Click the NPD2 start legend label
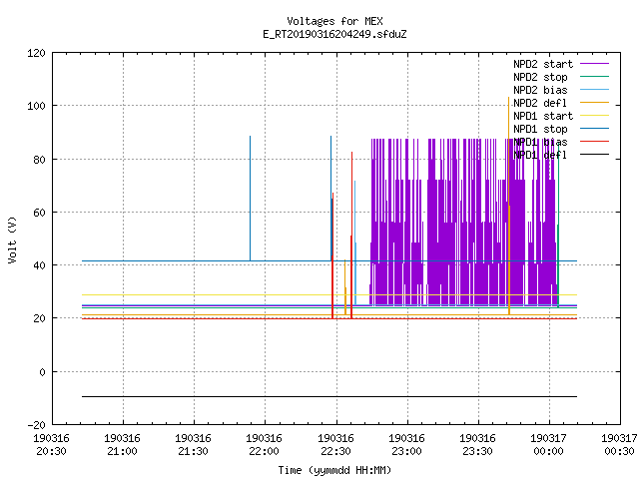The height and width of the screenshot is (479, 639). pos(543,64)
